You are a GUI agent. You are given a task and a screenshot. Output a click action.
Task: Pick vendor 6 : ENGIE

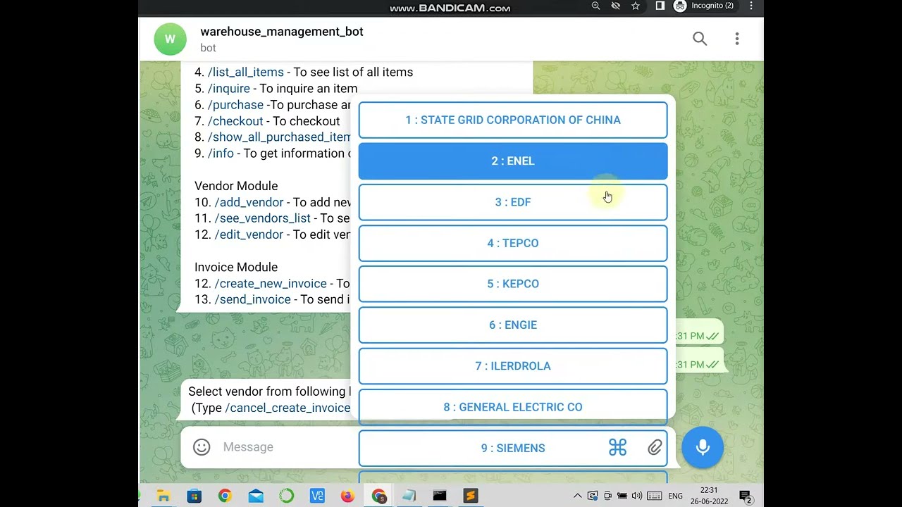(513, 325)
